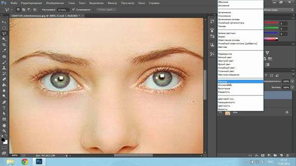Image resolution: width=296 pixels, height=166 pixels.
Task: Select the History Brush tool
Action: point(4,73)
